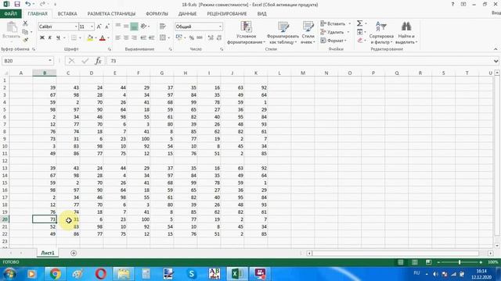Click the Cut scissors icon
The width and height of the screenshot is (501, 281).
25,23
